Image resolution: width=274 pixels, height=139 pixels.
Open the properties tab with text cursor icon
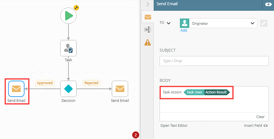pos(148,30)
